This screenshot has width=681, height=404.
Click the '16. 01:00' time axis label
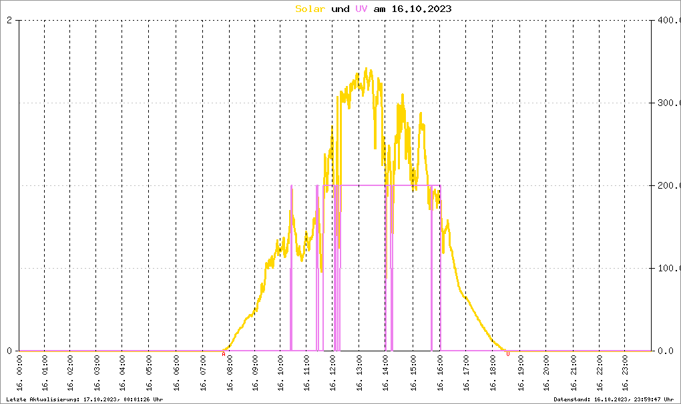click(x=45, y=373)
